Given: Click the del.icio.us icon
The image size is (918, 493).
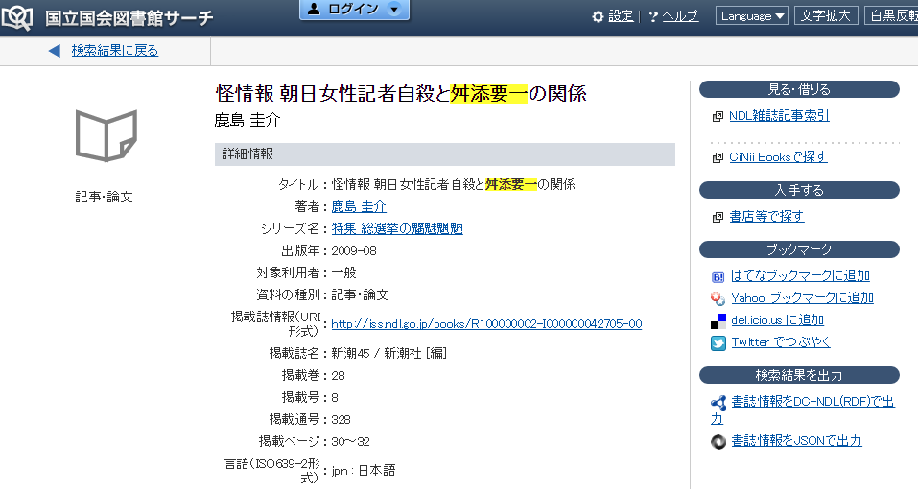Looking at the screenshot, I should (x=718, y=320).
